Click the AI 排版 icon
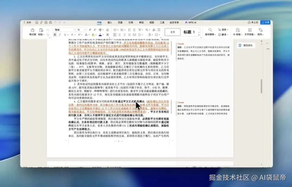The height and width of the screenshot is (187, 292). (x=238, y=30)
